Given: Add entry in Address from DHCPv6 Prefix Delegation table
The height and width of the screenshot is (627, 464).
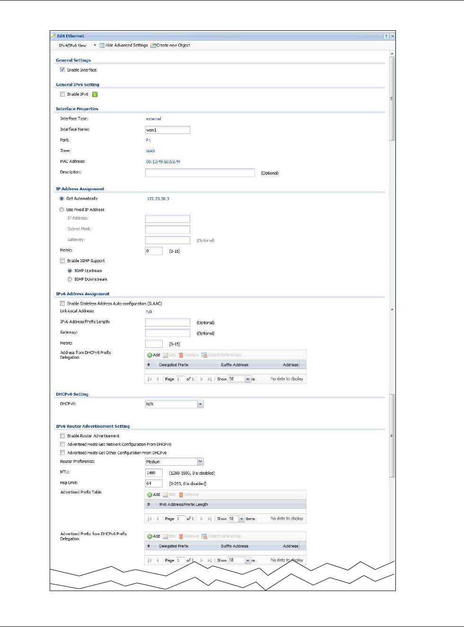Looking at the screenshot, I should coord(153,355).
